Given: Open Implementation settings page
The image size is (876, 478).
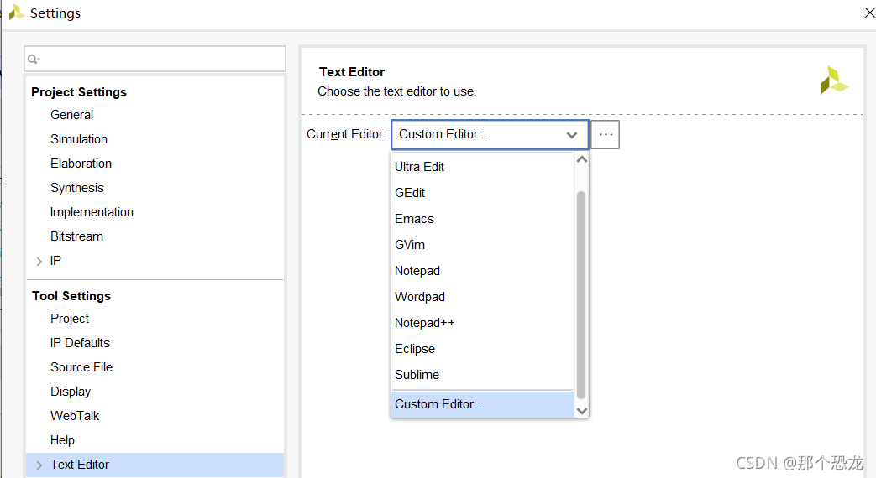Looking at the screenshot, I should [x=92, y=212].
